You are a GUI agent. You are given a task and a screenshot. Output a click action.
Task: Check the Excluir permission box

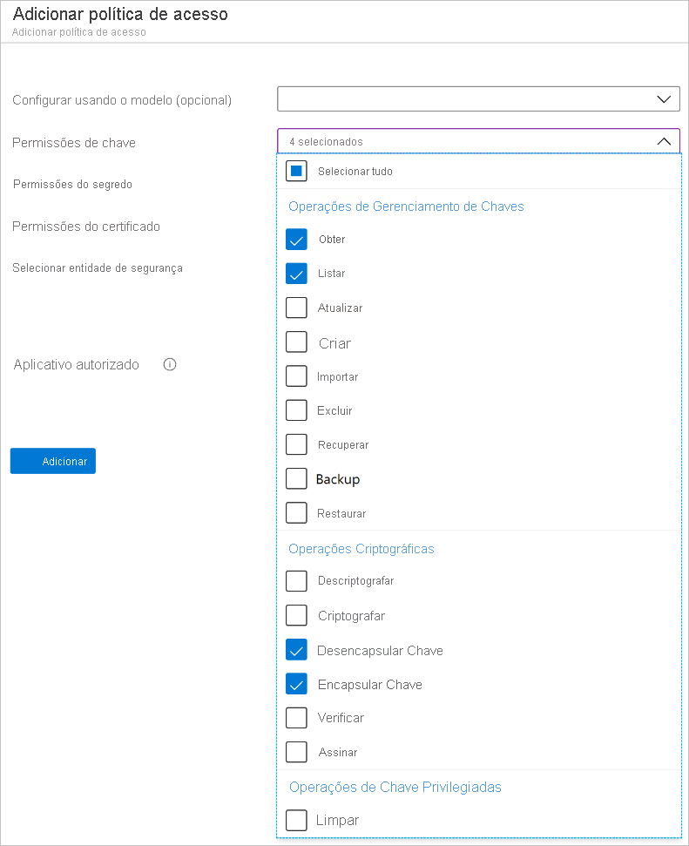coord(296,410)
